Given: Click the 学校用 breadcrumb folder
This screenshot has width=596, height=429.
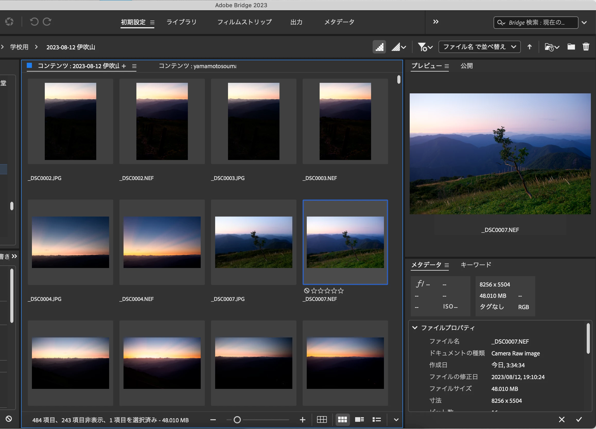Looking at the screenshot, I should [x=19, y=47].
